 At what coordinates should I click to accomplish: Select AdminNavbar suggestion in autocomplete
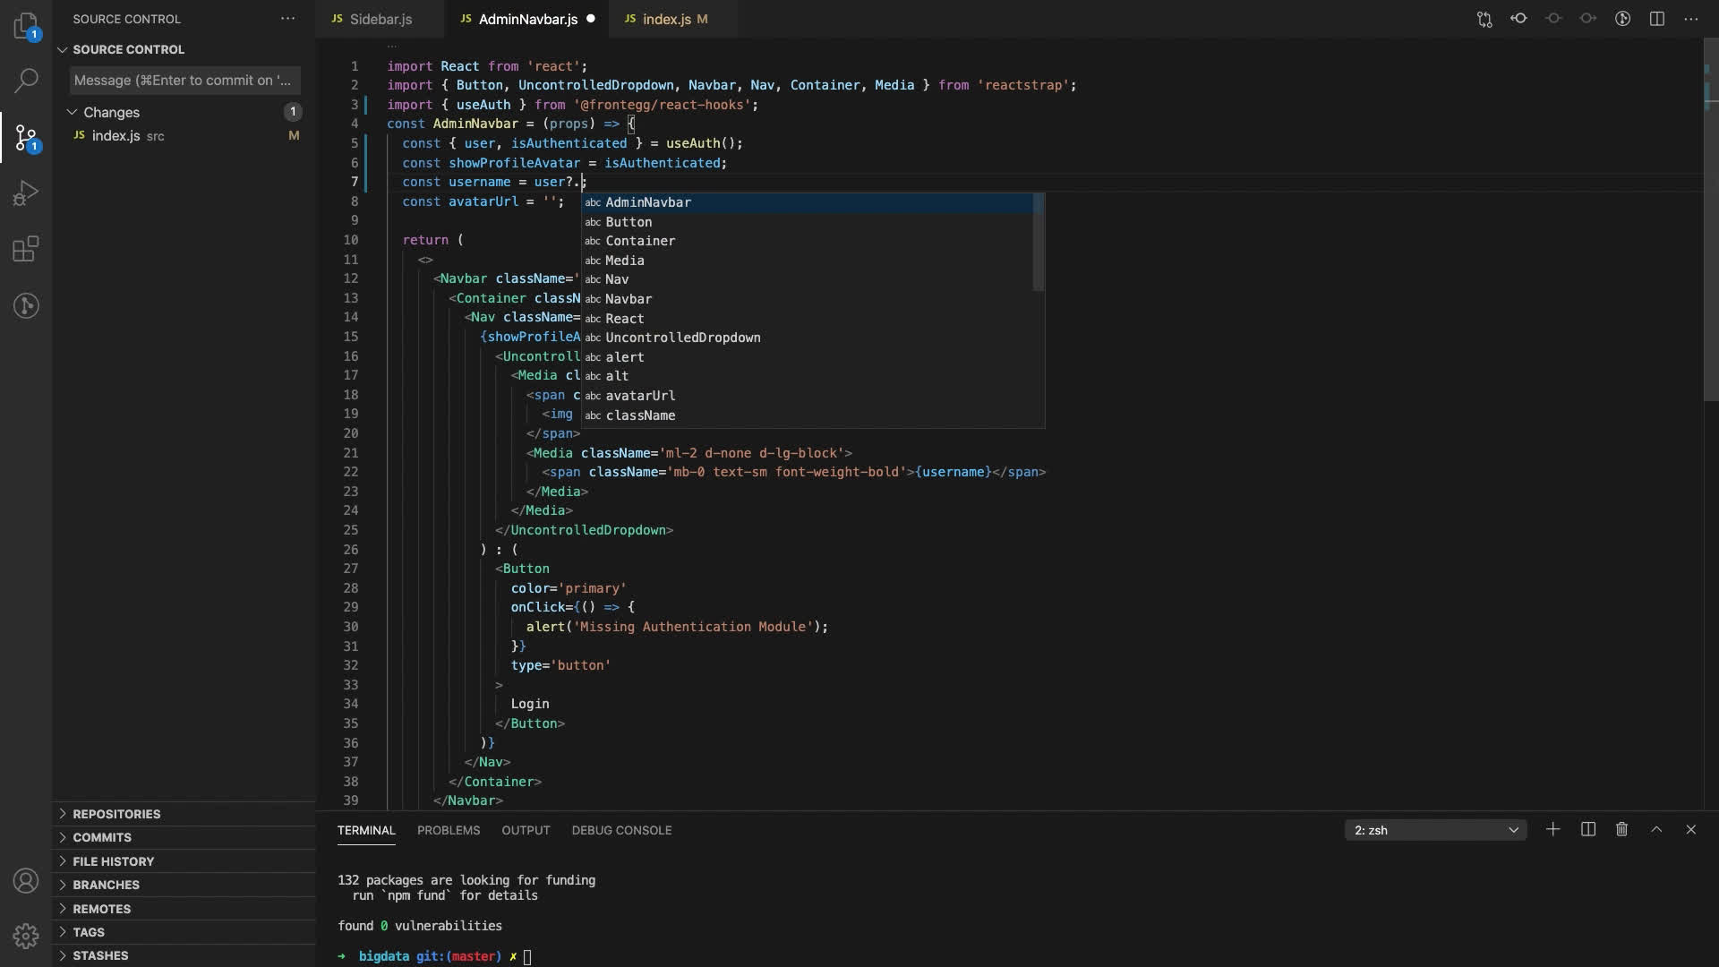807,202
